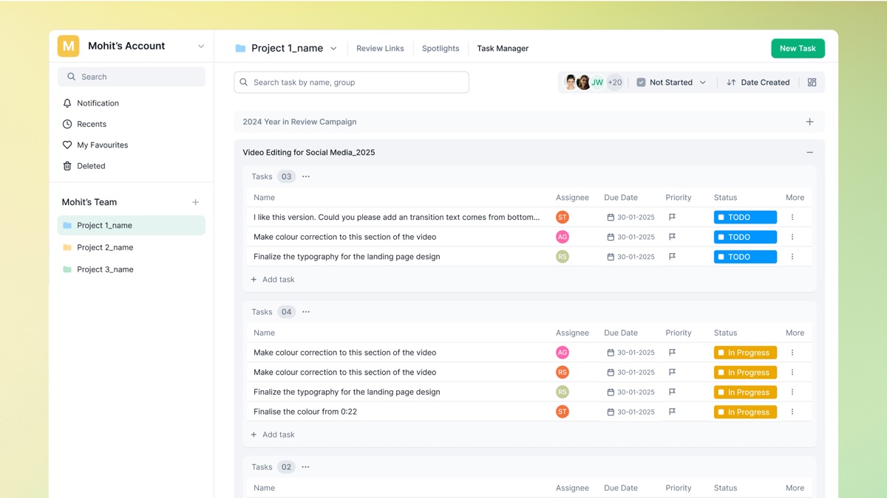
Task: Click the plus icon beside Mohit's Team
Action: (196, 202)
